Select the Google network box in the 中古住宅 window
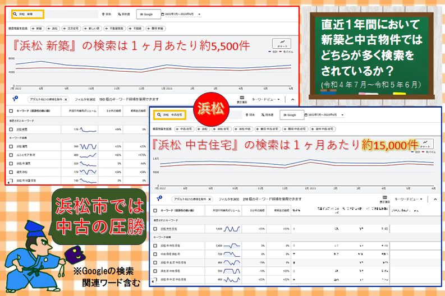Viewport: 445px width, 296px height. click(x=291, y=115)
